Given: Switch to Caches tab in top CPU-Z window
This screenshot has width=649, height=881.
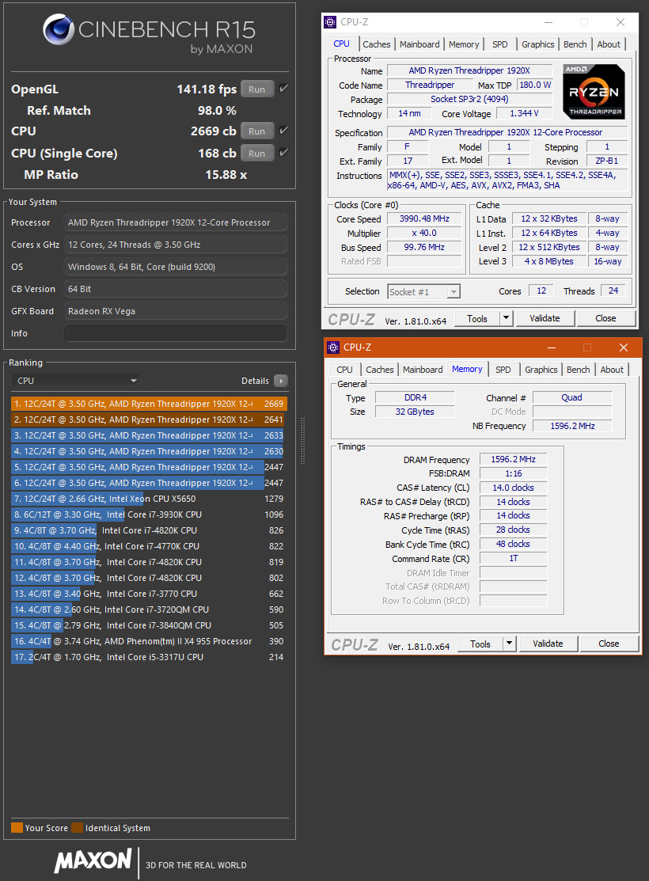Looking at the screenshot, I should (377, 44).
